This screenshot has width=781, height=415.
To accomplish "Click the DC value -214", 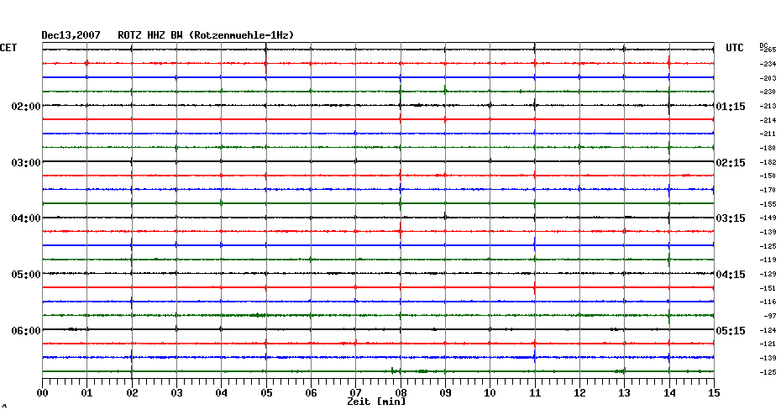I will click(768, 120).
